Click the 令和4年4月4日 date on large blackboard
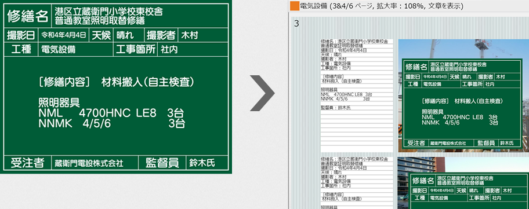The height and width of the screenshot is (209, 529). tap(64, 35)
